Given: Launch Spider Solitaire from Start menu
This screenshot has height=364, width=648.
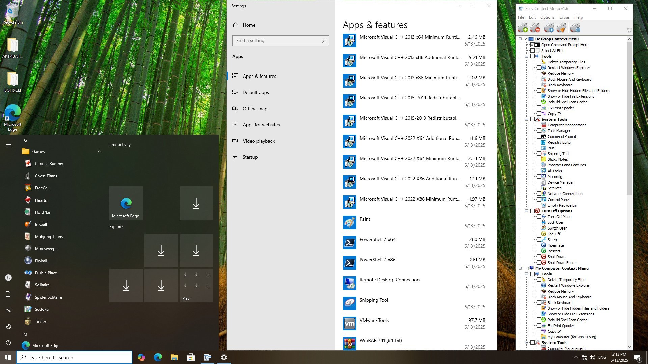Looking at the screenshot, I should coord(48,297).
